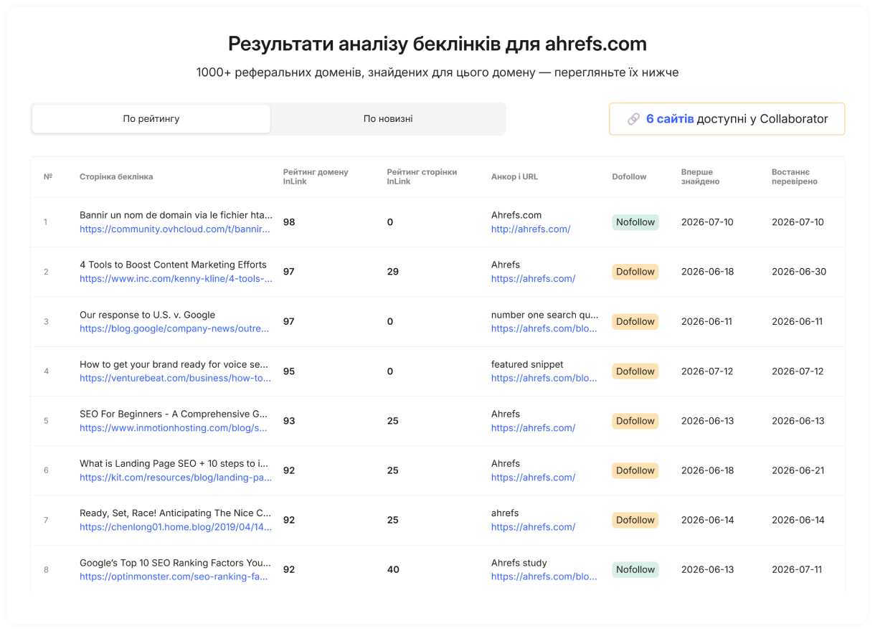This screenshot has height=631, width=875.
Task: Open the blog.google company-news backlink URL
Action: tap(174, 328)
